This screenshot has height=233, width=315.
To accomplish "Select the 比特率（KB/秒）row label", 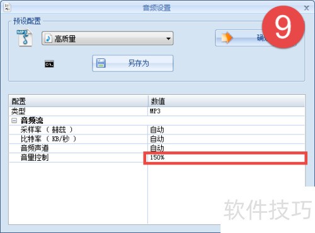I will click(49, 139).
